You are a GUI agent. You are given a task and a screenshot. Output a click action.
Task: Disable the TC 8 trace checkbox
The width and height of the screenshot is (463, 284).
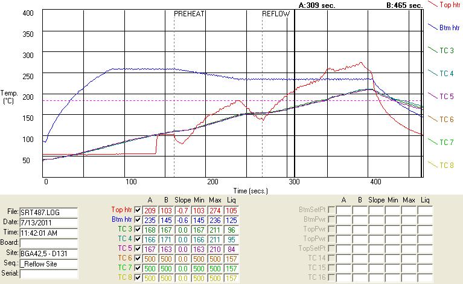tap(138, 278)
